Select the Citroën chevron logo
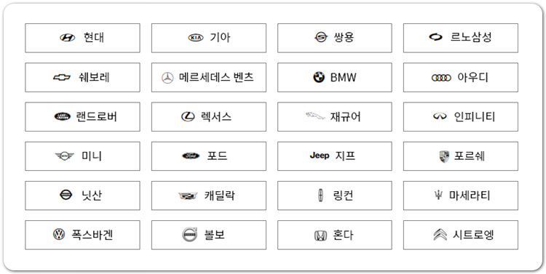546x274 pixels. (x=440, y=235)
